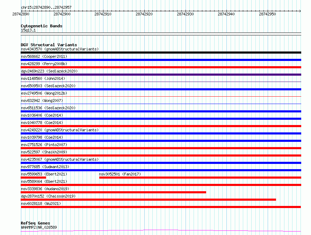Click the WHAMMP2|NR_026589 gene label

pos(39,227)
